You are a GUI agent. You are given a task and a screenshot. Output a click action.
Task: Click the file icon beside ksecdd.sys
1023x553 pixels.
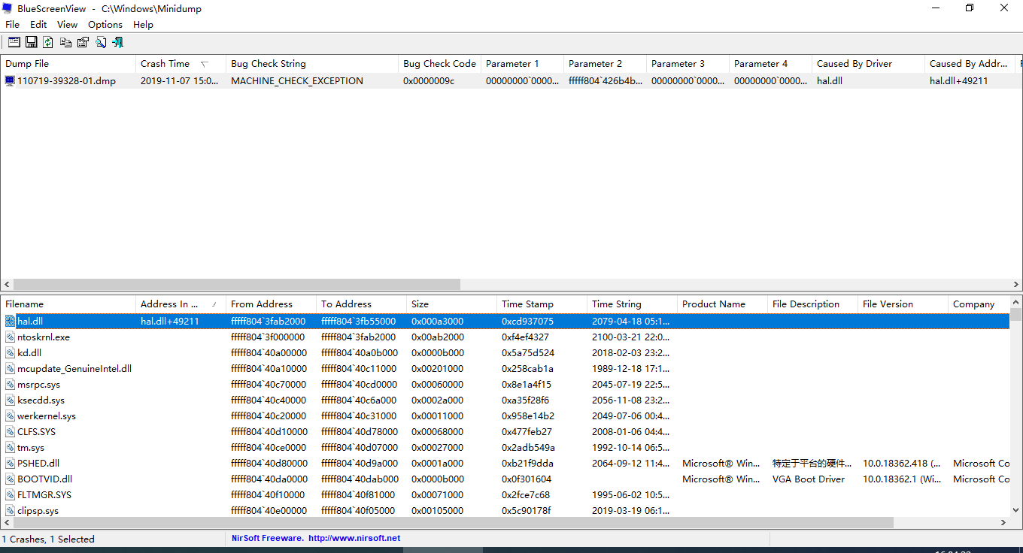click(11, 400)
